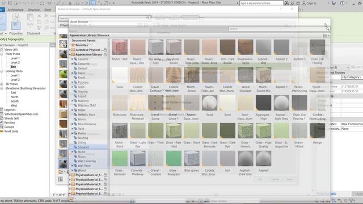This screenshot has height=204, width=363.
Task: Open the Architecture ribbon tab
Action: 15,10
